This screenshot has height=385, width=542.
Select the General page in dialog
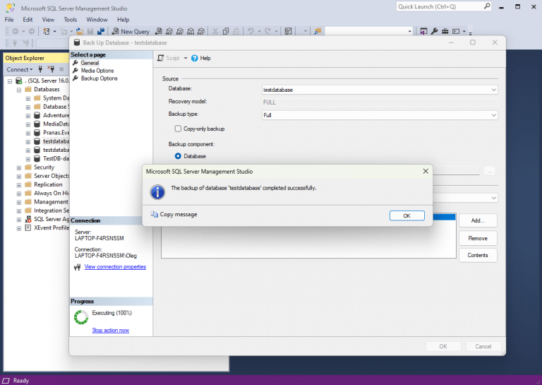(90, 63)
